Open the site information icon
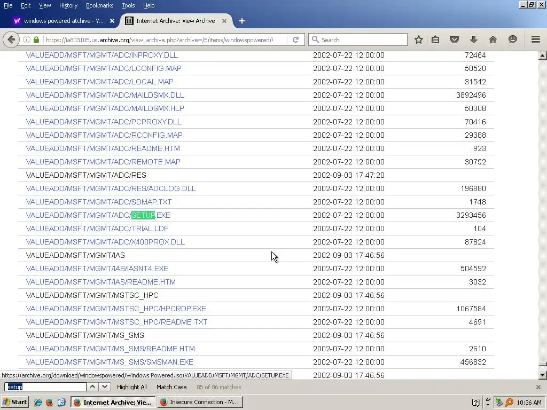Image resolution: width=547 pixels, height=410 pixels. (27, 40)
